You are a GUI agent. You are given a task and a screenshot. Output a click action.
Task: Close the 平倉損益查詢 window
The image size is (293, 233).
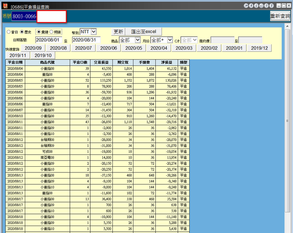click(289, 6)
